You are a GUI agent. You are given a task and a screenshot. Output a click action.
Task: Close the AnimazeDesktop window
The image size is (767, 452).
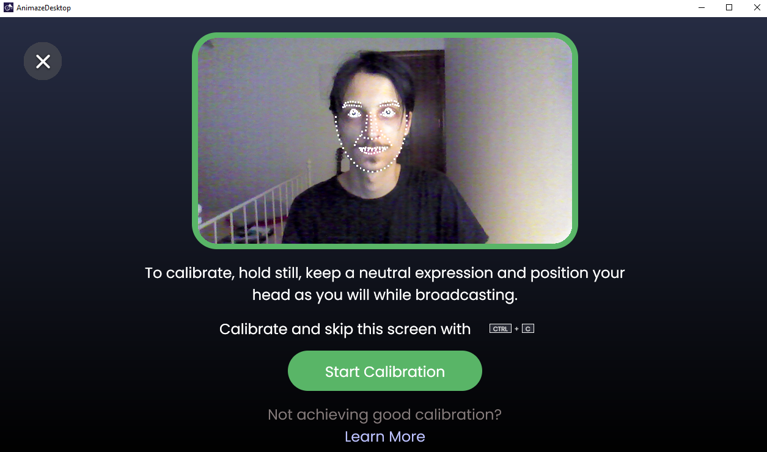[757, 8]
